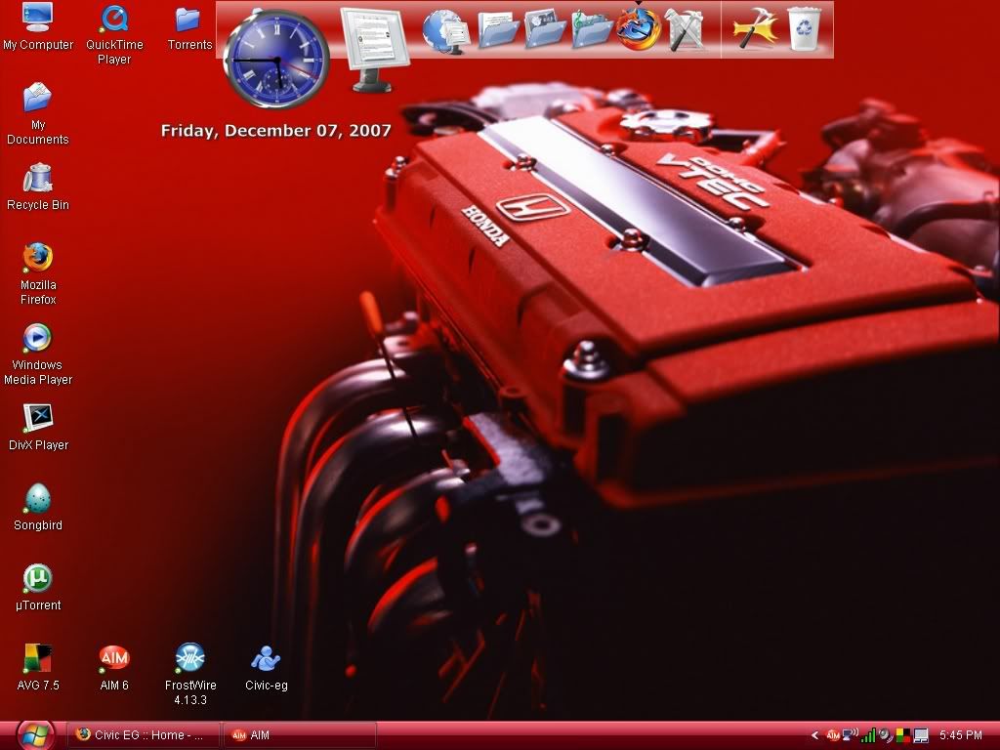Launch Firefox from the top dock
Screen dimensions: 1000x750
pos(638,29)
